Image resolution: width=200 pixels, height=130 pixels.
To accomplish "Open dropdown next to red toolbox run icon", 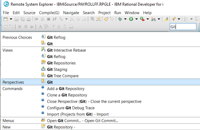I will [x=148, y=19].
